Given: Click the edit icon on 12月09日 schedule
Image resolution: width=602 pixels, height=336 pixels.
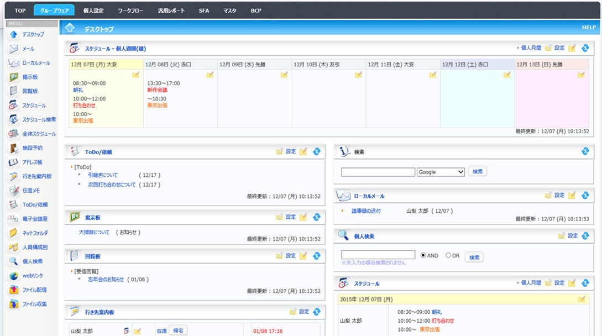Looking at the screenshot, I should [x=284, y=75].
